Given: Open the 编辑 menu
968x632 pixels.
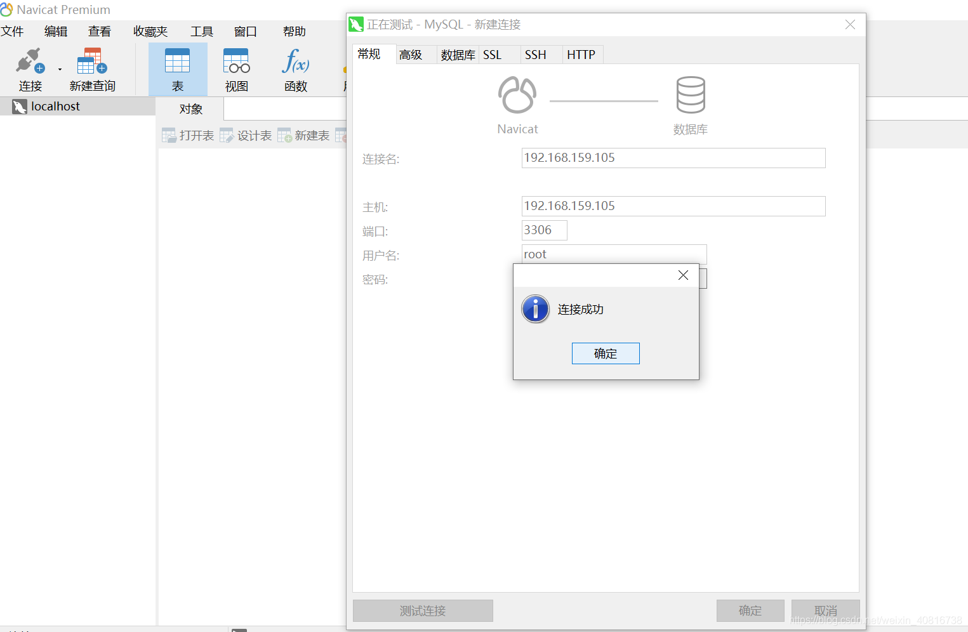Looking at the screenshot, I should pos(56,31).
